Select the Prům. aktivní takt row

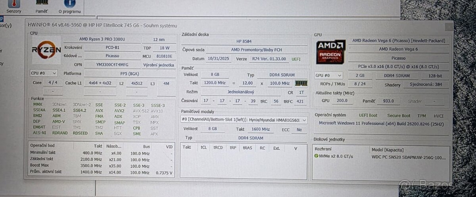102,172
